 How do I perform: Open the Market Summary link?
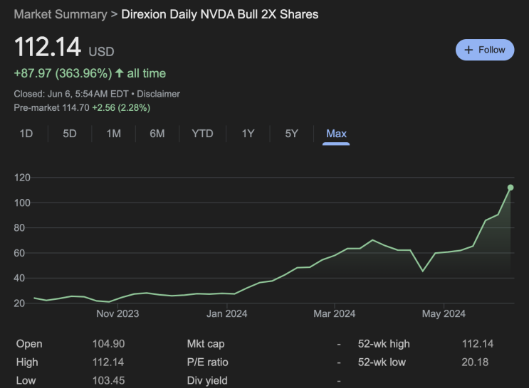click(x=61, y=14)
